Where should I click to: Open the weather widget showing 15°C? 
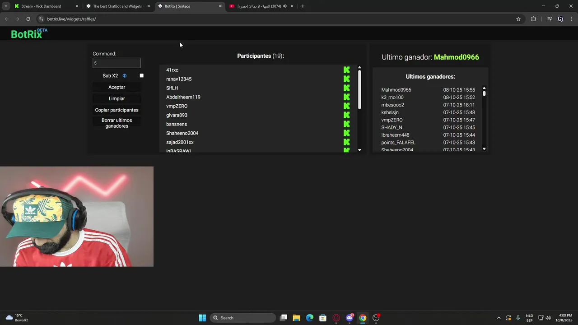[17, 318]
